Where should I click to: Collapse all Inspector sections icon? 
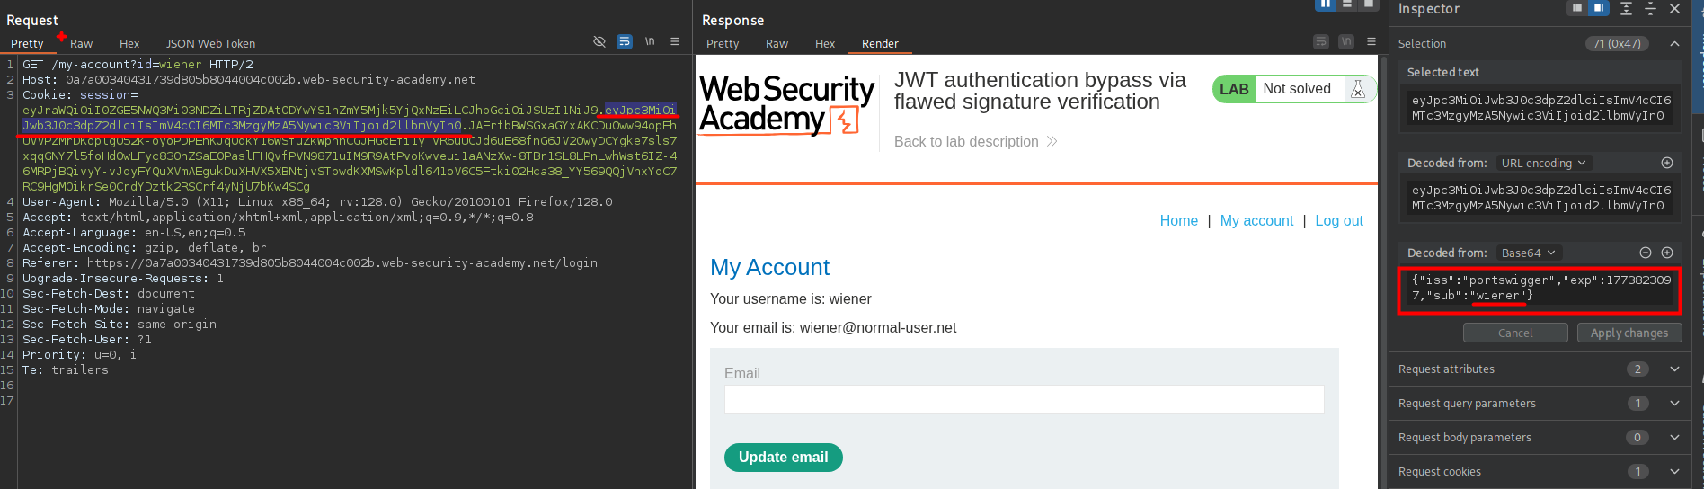click(1650, 8)
